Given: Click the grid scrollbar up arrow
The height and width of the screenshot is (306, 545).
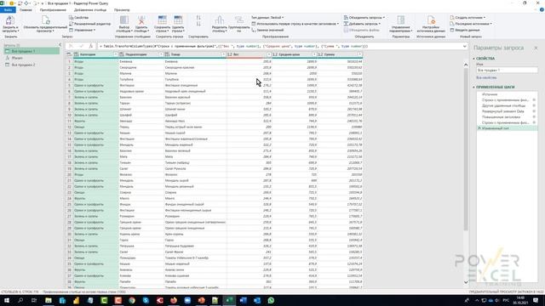Looking at the screenshot, I should click(x=466, y=65).
